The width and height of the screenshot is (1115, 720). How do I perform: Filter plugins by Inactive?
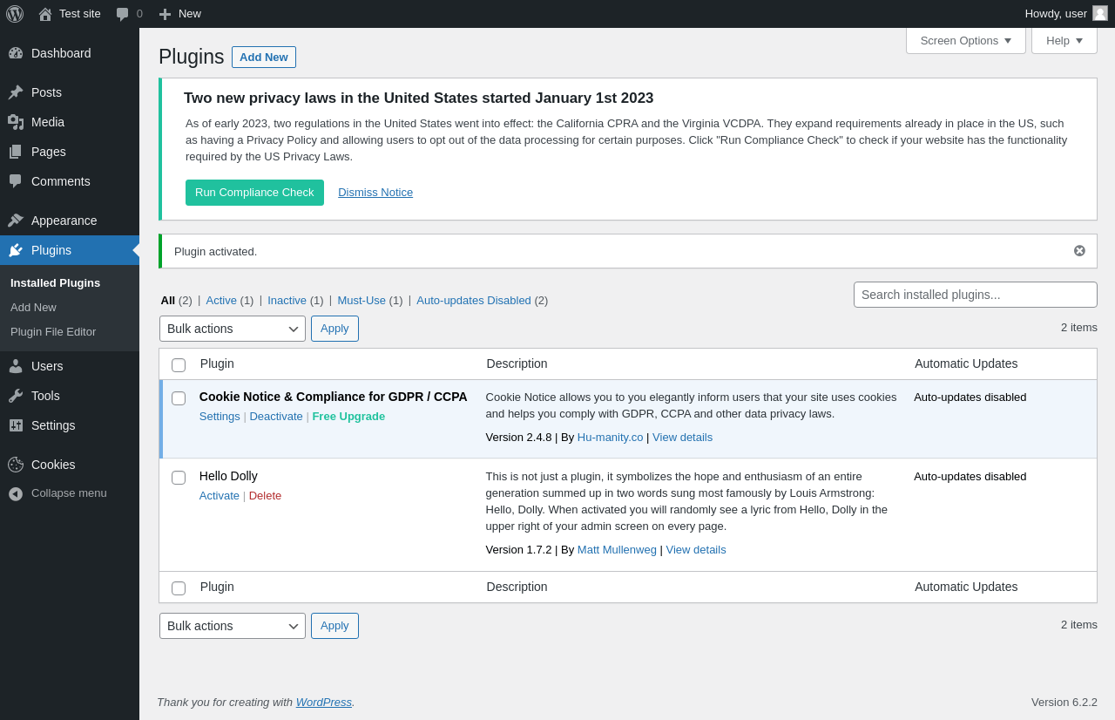287,301
